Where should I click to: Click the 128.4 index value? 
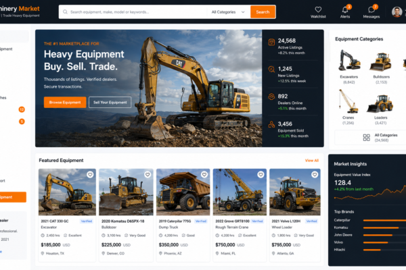342,183
